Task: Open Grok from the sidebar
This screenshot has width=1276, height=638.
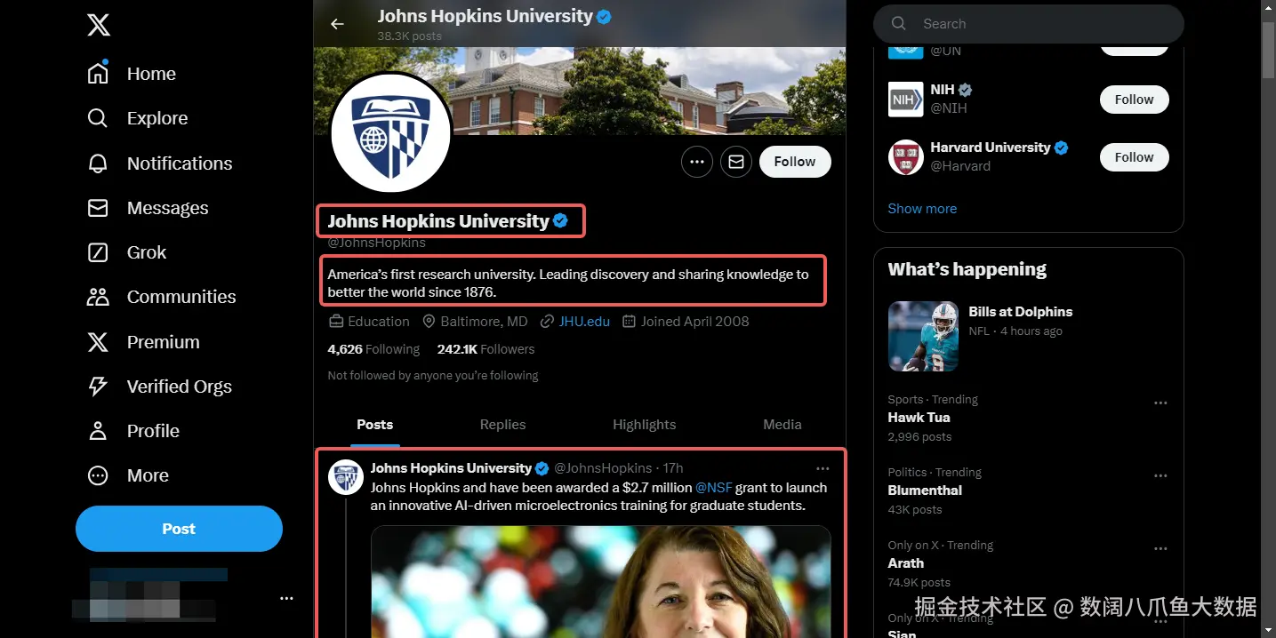Action: pos(126,252)
